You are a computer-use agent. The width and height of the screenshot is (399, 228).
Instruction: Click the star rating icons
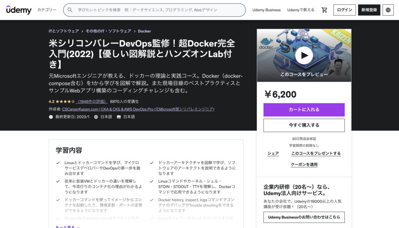pos(65,102)
